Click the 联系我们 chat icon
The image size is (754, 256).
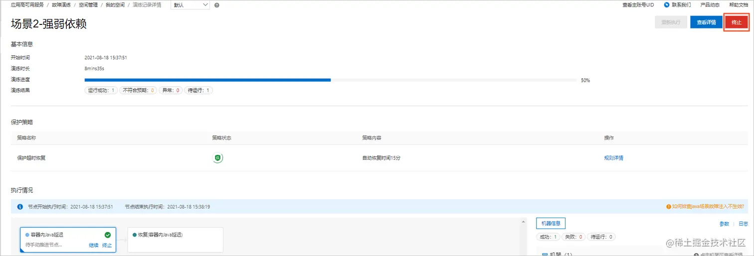[x=667, y=5]
